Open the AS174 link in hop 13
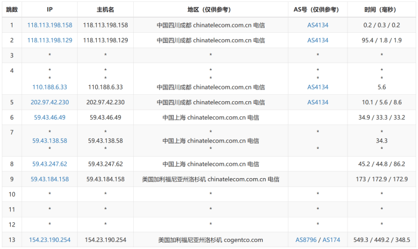Viewport: 418px width, 249px height. (331, 239)
